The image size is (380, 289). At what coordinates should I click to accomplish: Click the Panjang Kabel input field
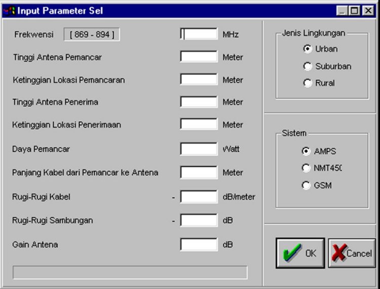(x=199, y=172)
